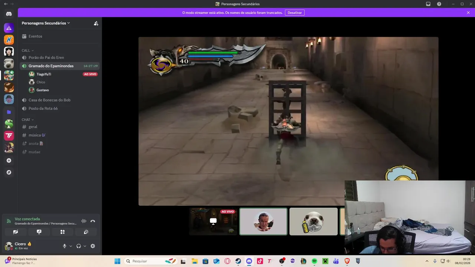
Task: Open the purple triangle server icon
Action: 9,28
